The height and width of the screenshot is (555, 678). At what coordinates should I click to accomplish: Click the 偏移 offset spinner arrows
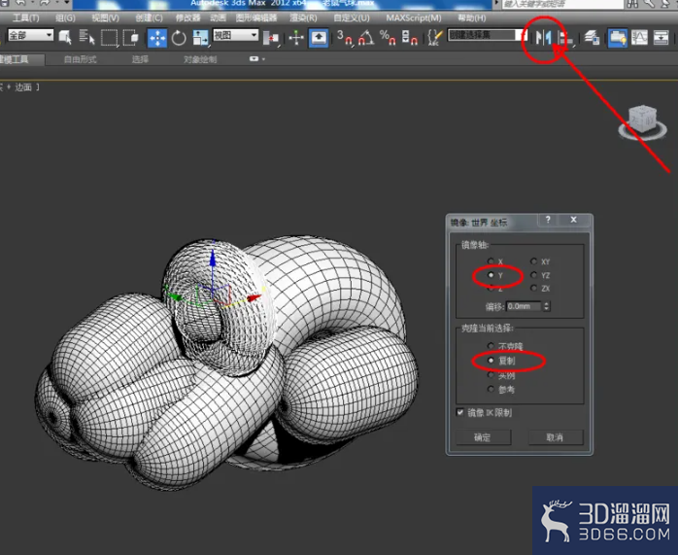(546, 306)
